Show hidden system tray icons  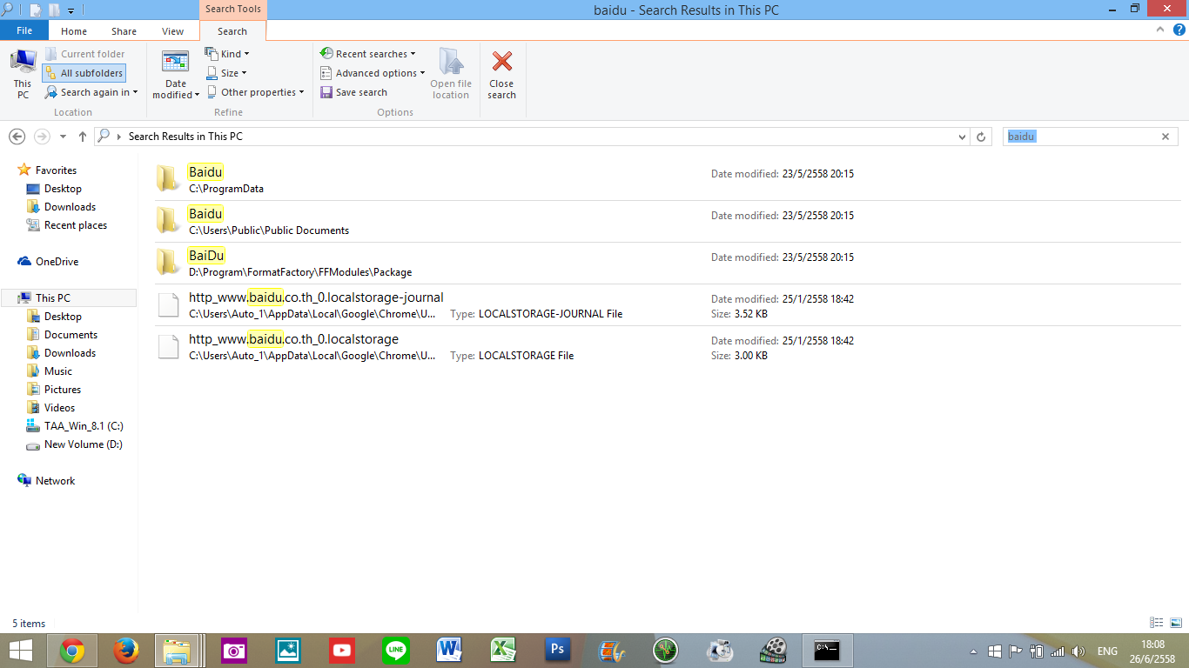tap(974, 651)
